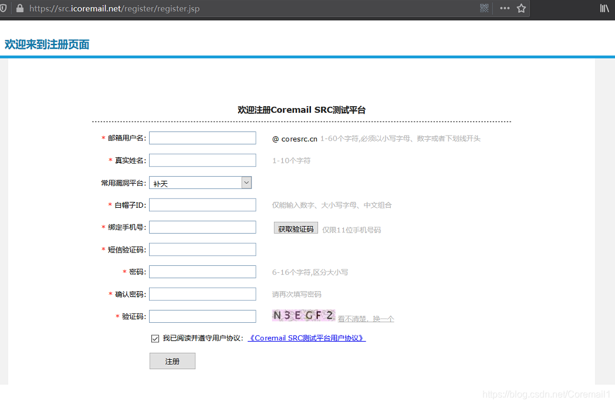Click the 欢迎来到注册页面 heading text
The width and height of the screenshot is (615, 405).
pyautogui.click(x=47, y=45)
